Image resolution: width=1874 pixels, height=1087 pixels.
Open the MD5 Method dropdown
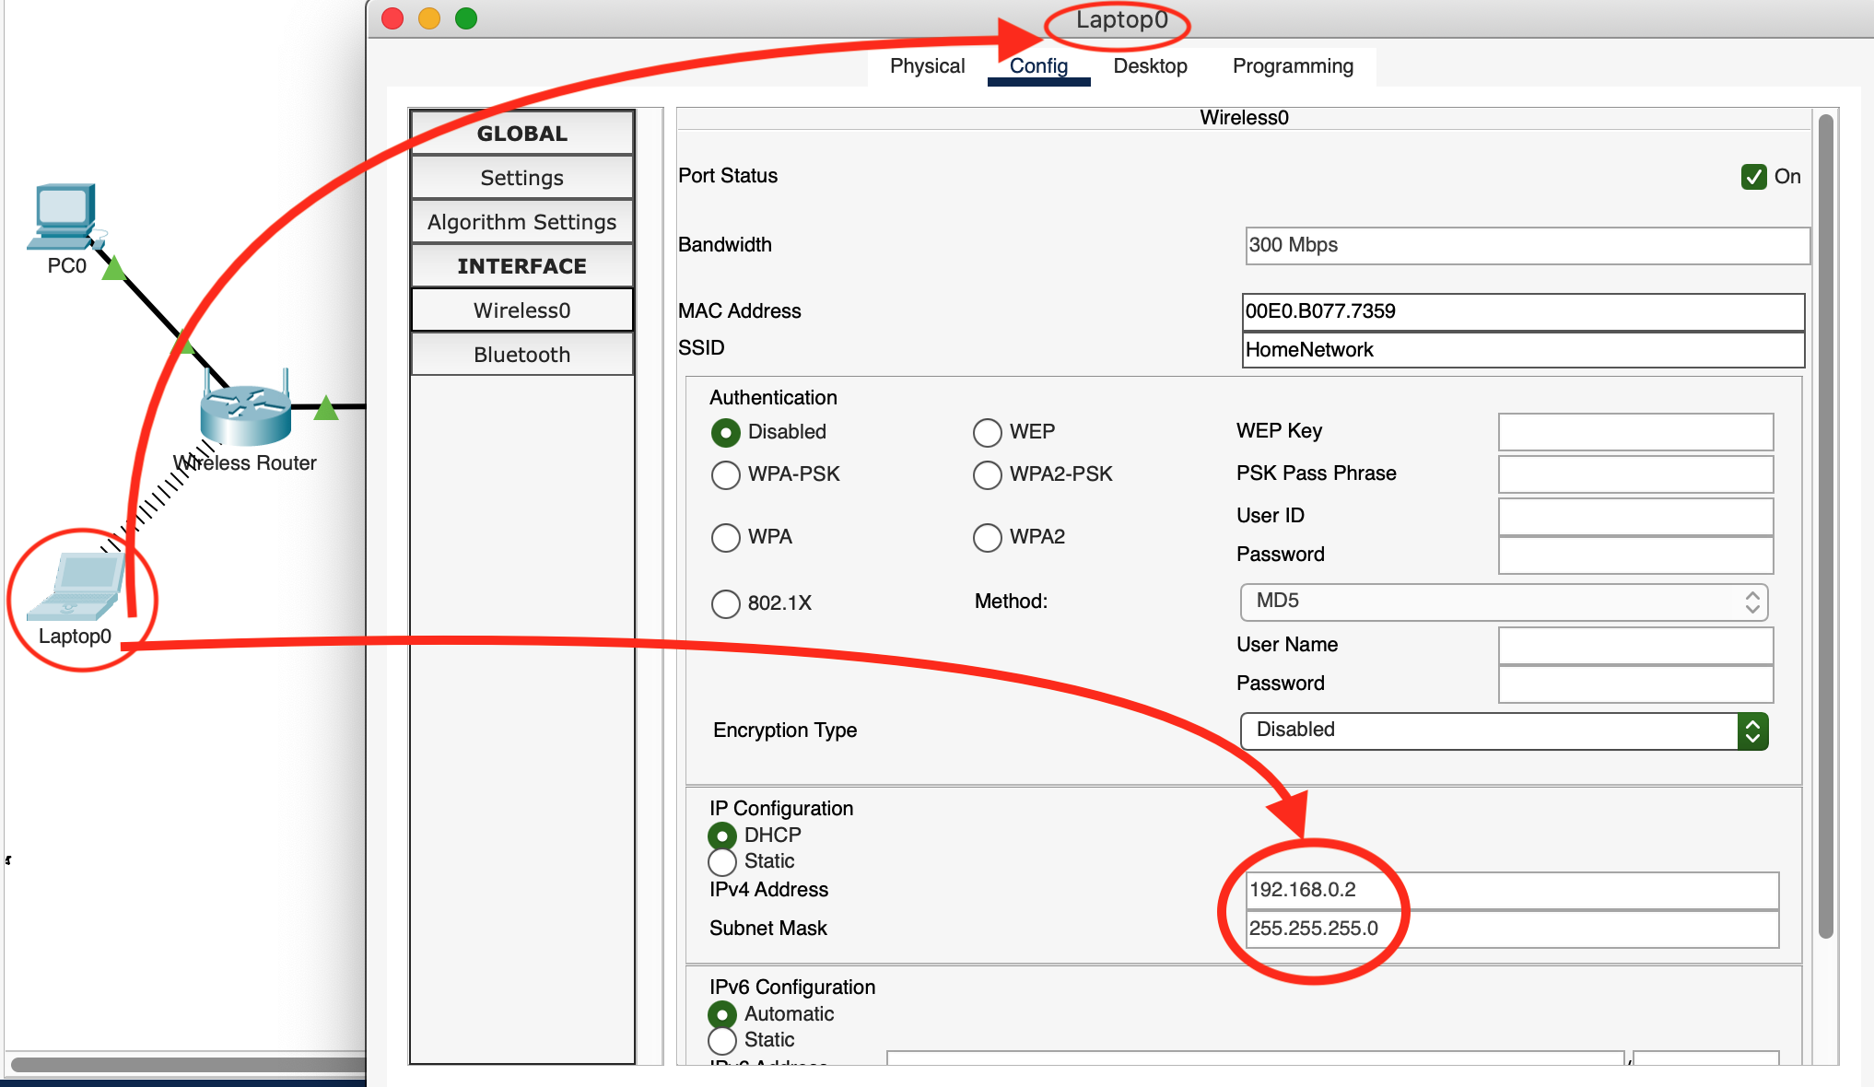click(1504, 602)
